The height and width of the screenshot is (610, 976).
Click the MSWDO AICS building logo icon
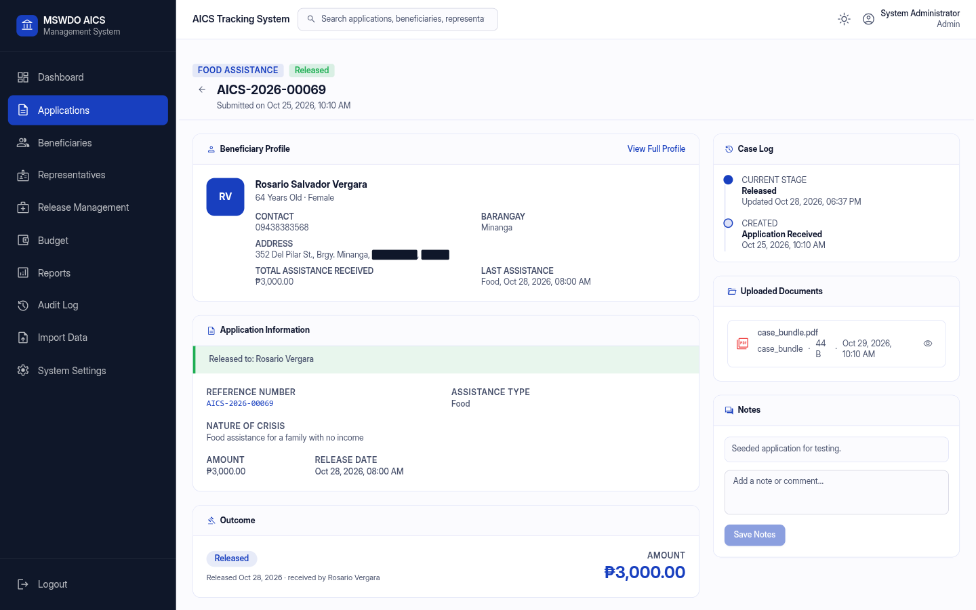27,26
